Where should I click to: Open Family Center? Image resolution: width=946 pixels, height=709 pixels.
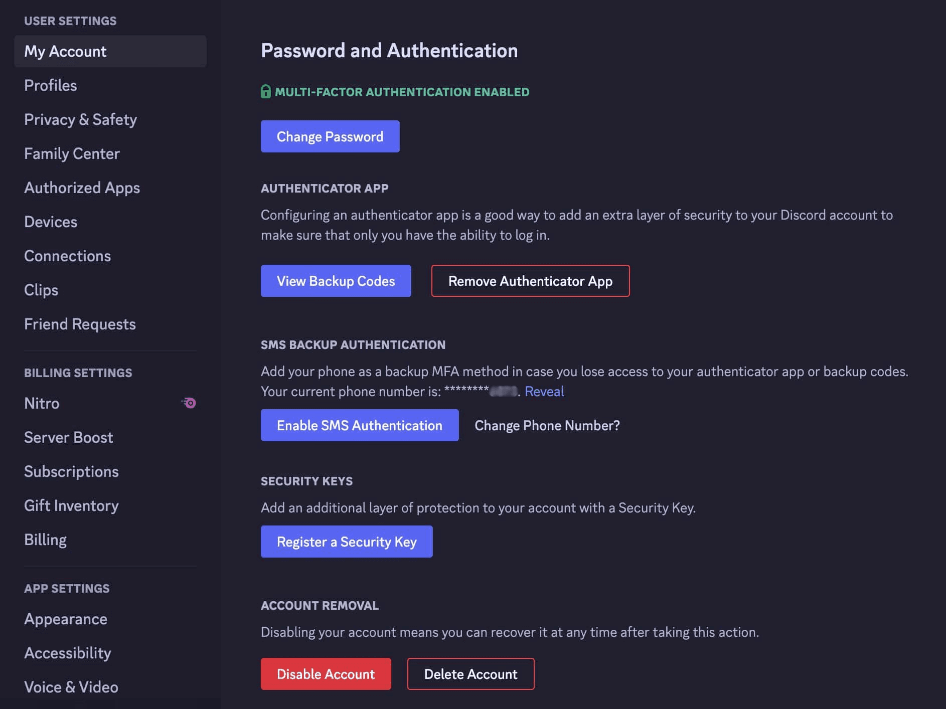[110, 153]
